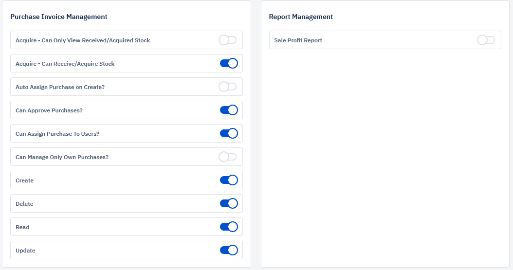Image resolution: width=513 pixels, height=270 pixels.
Task: Click the 'Can Approve Purchases?' label text
Action: 49,110
